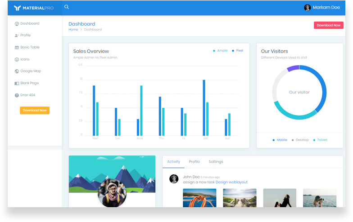Switch to the Profile tab
353x222 pixels.
[x=194, y=162]
